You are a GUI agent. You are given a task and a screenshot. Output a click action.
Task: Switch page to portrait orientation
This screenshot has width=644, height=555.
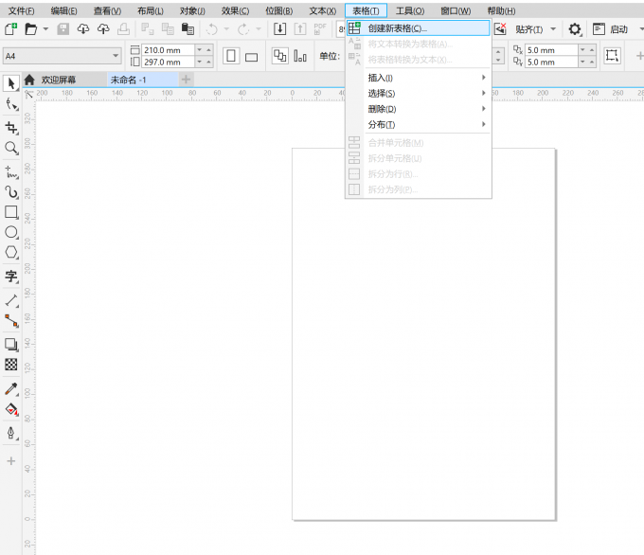[231, 56]
